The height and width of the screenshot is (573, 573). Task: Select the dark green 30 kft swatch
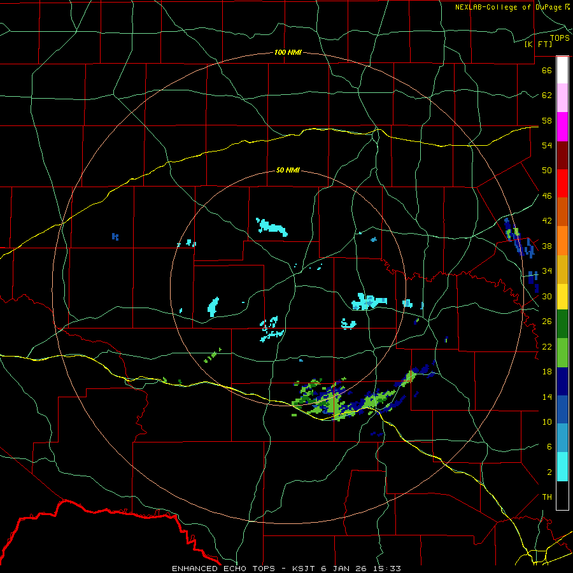point(562,324)
